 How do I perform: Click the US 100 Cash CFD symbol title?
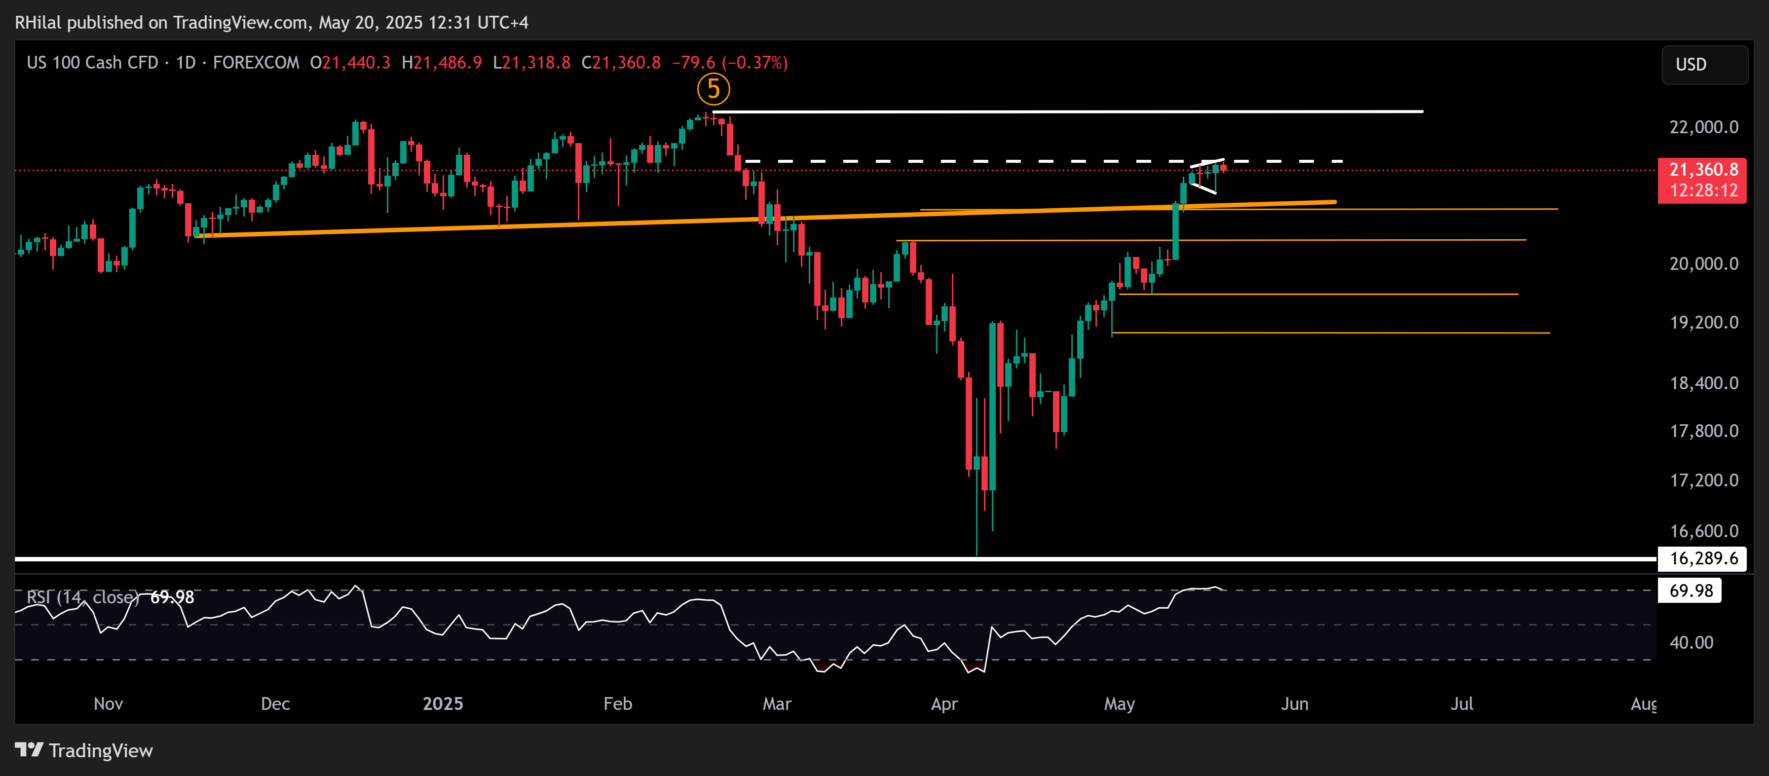93,63
